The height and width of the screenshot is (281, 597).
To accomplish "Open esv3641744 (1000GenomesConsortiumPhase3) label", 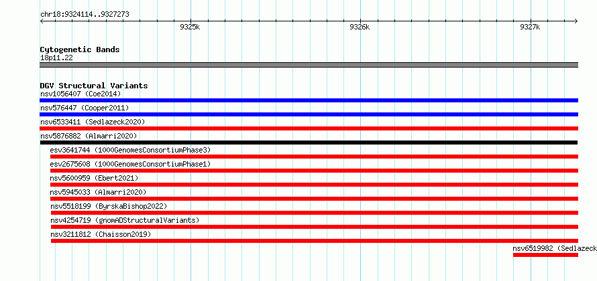I will pos(130,150).
